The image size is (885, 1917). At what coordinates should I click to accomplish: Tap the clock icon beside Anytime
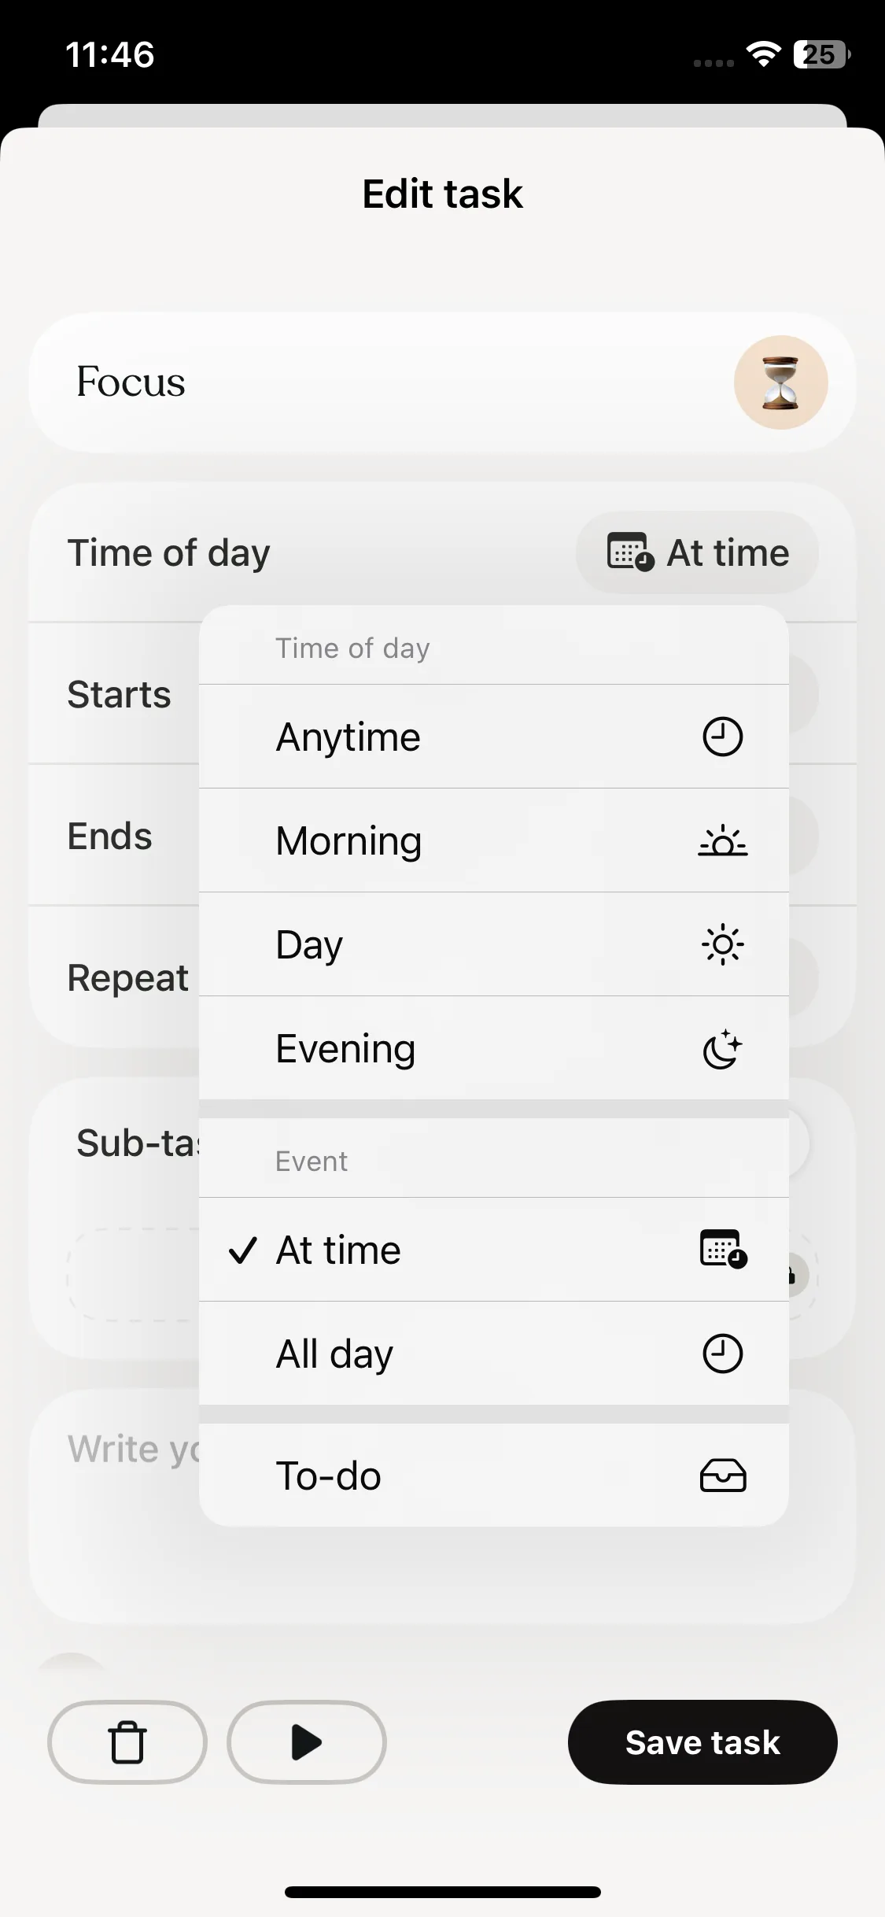point(722,737)
